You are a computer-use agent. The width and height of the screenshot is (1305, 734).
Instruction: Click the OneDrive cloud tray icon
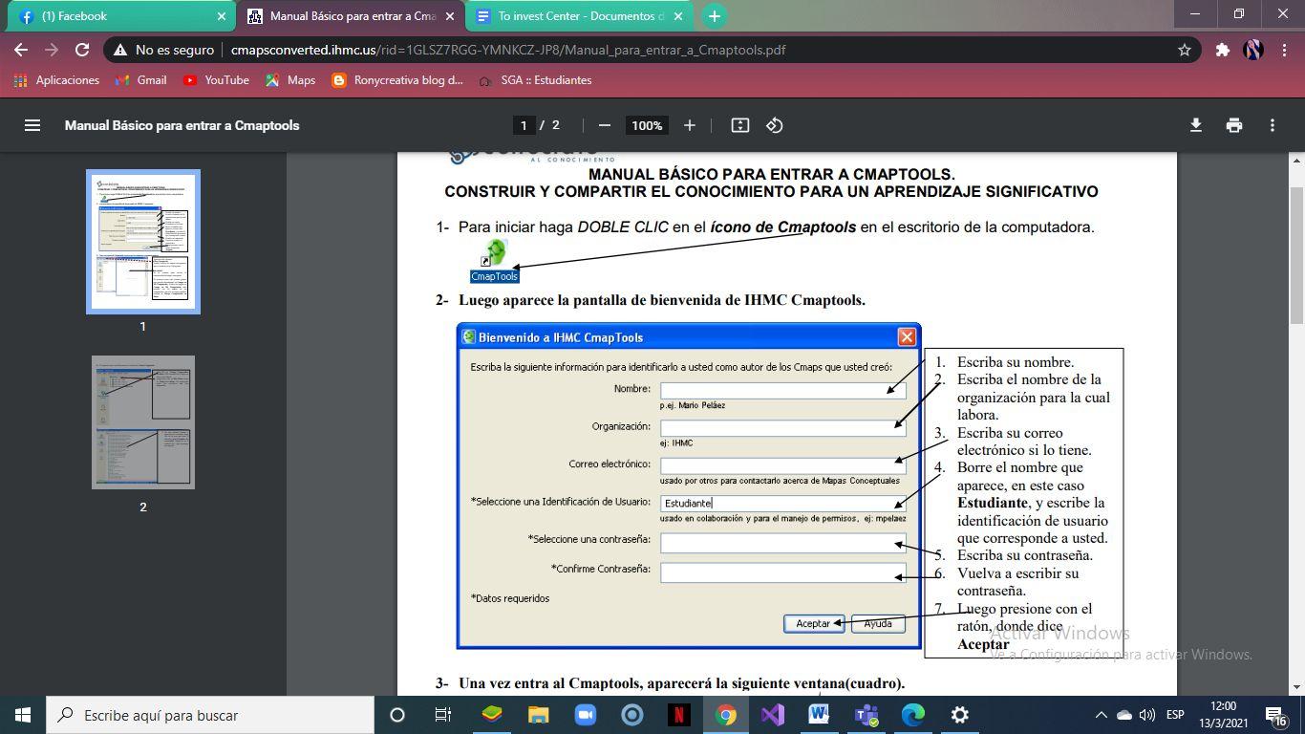[x=1123, y=715]
